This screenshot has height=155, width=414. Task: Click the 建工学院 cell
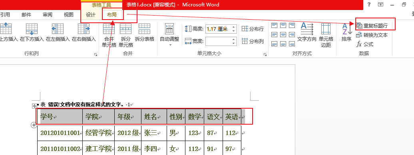click(98, 148)
